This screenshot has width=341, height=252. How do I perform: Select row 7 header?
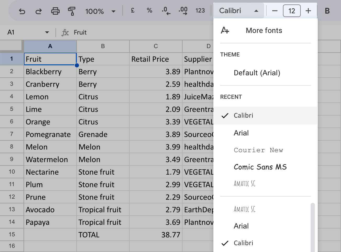[12, 134]
